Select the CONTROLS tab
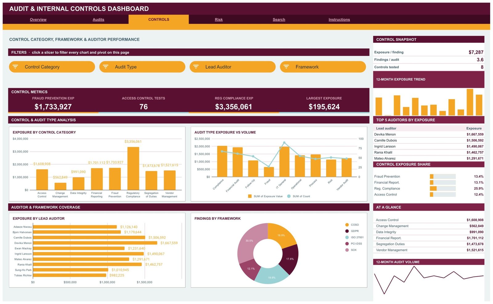 point(159,19)
